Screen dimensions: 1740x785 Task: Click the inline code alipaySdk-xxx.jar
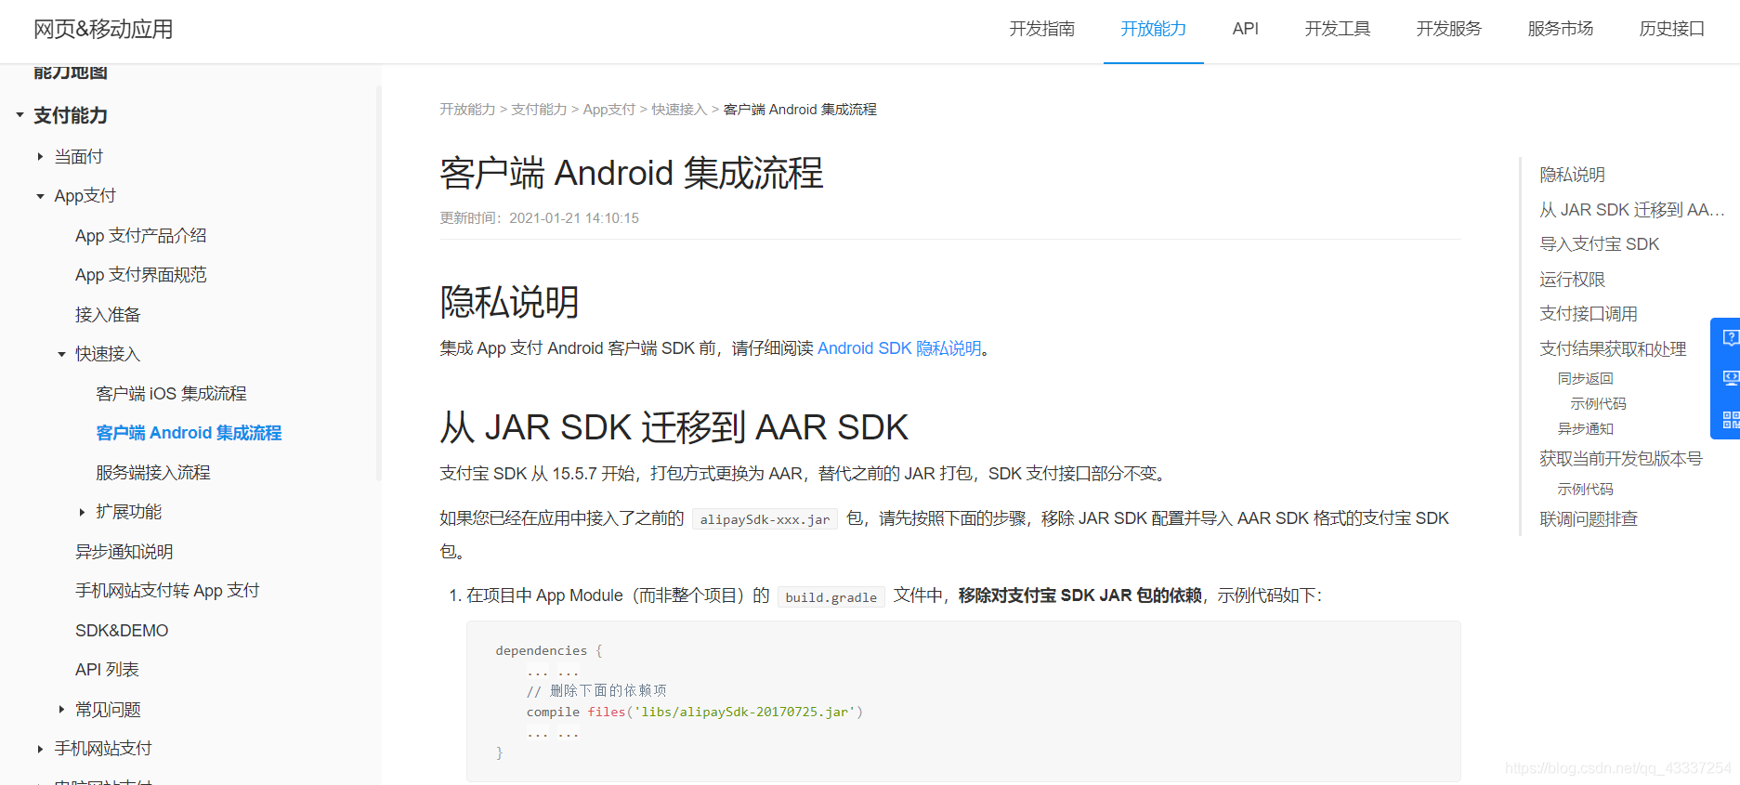(765, 519)
